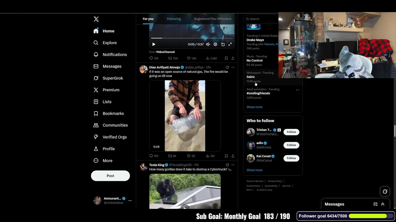Bookmark the top video post
Image resolution: width=396 pixels, height=222 pixels.
click(x=226, y=58)
